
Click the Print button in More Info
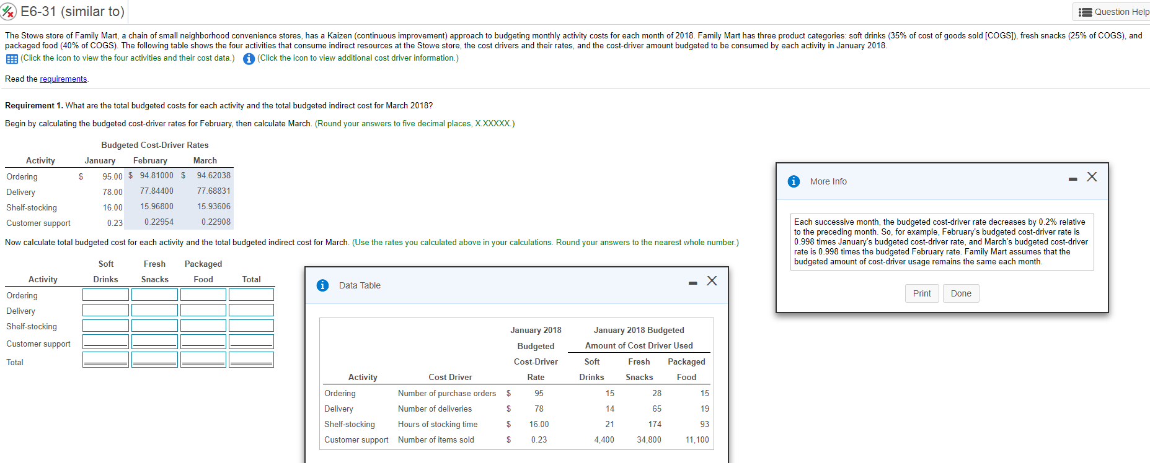(922, 293)
